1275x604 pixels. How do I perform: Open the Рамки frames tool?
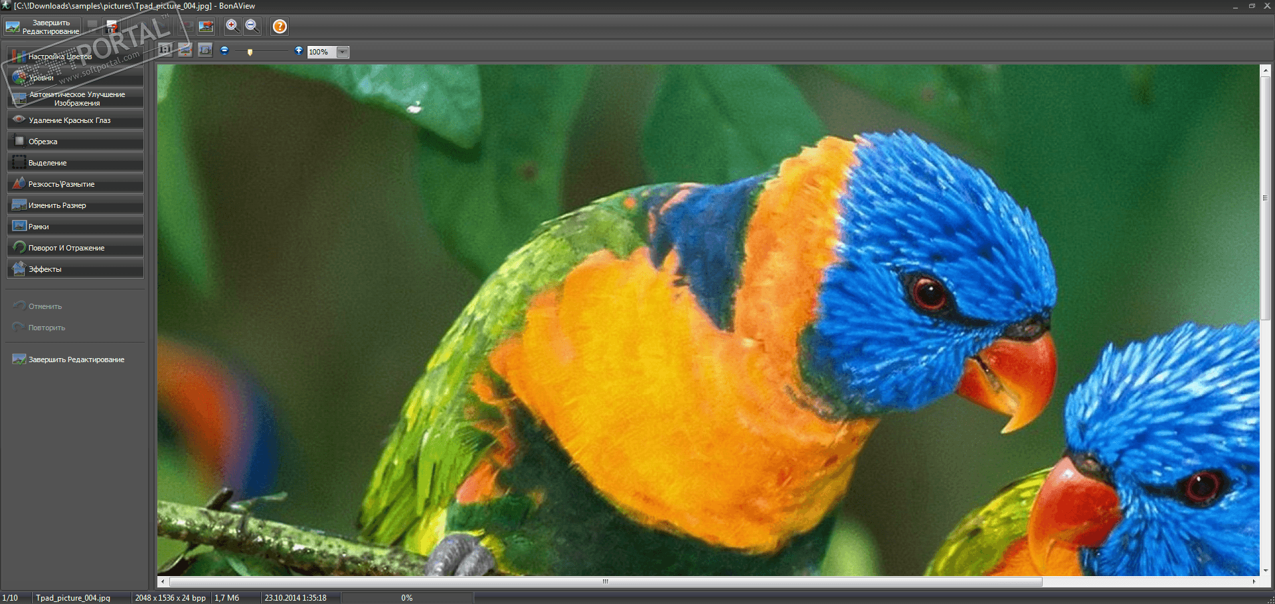75,227
